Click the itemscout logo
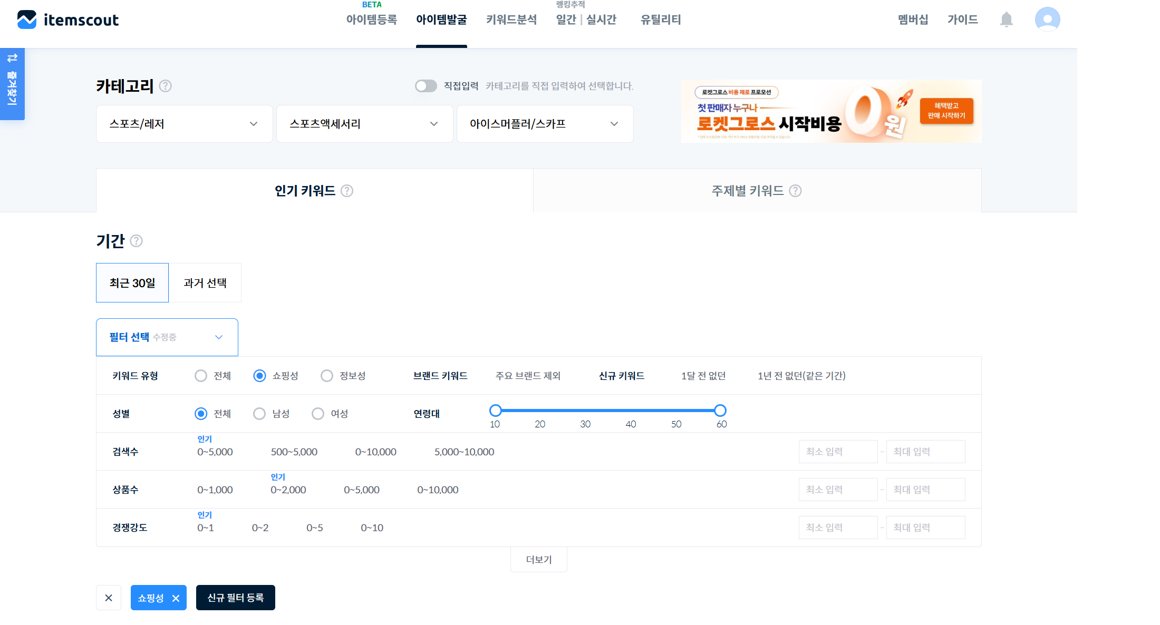1160x625 pixels. point(67,19)
